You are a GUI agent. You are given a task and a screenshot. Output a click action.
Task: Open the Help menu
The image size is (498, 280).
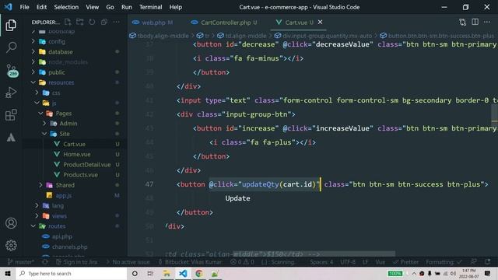coord(176,7)
